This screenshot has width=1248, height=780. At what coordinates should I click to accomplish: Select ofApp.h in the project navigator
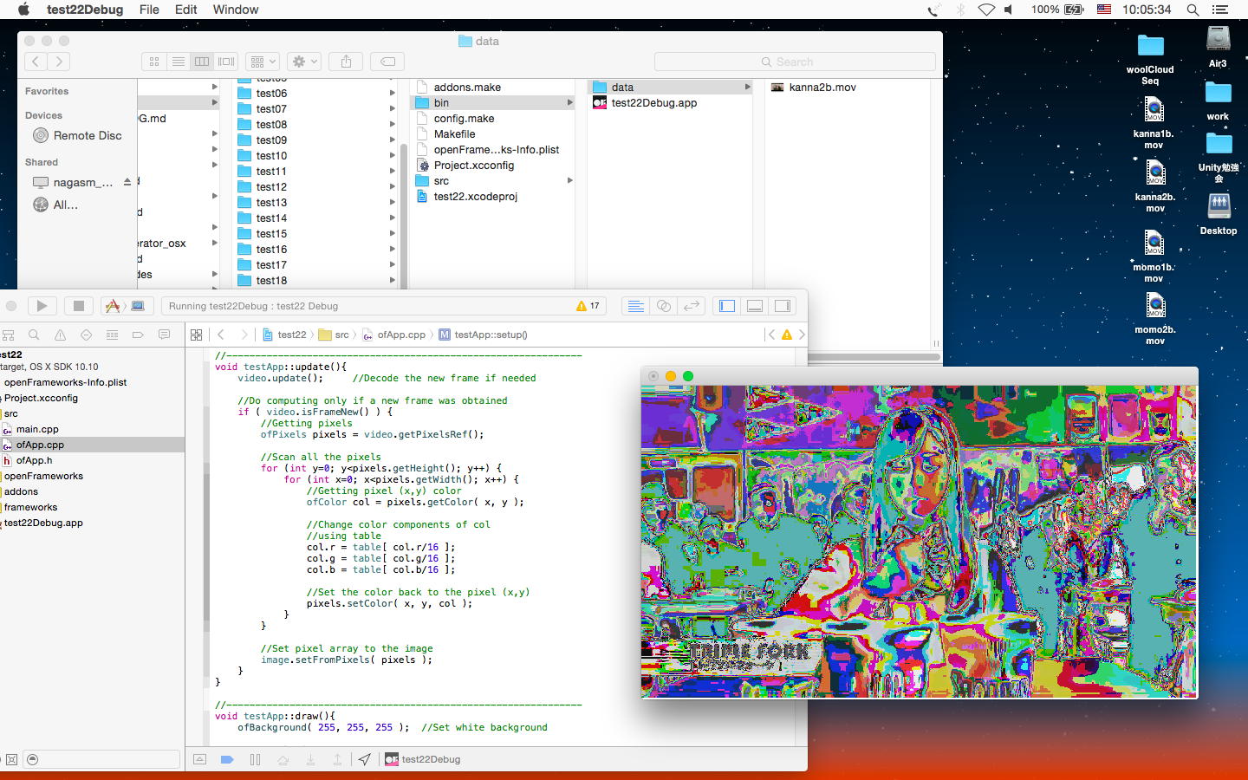tap(34, 460)
